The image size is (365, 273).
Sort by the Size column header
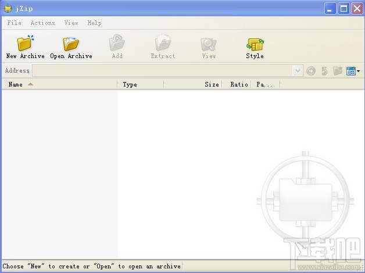point(193,84)
